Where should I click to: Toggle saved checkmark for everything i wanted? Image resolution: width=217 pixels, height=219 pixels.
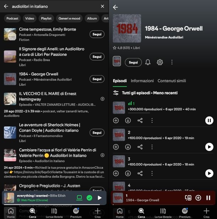(89, 198)
